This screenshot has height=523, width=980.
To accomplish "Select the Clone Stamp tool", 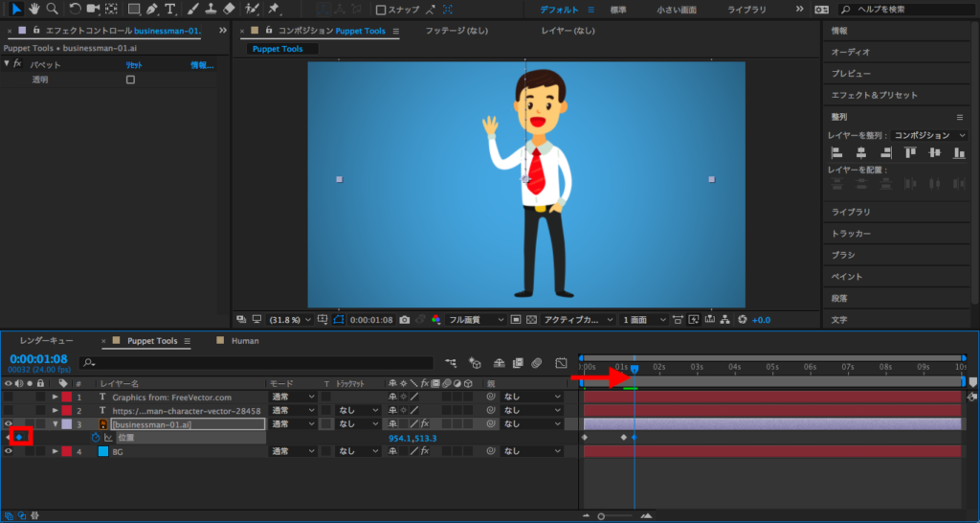I will coord(210,9).
